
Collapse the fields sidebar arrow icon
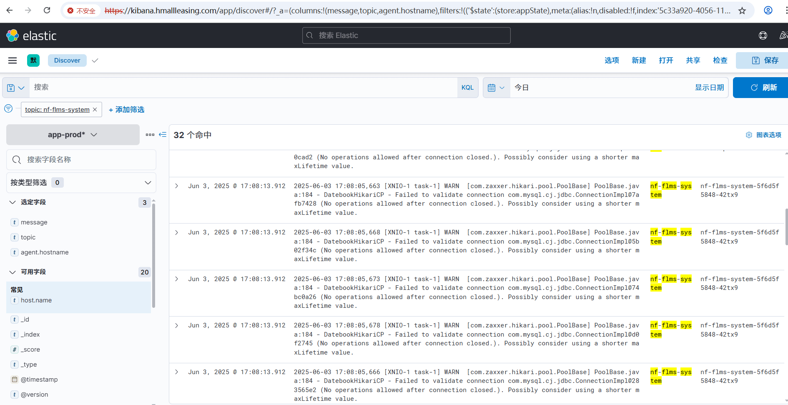coord(163,135)
